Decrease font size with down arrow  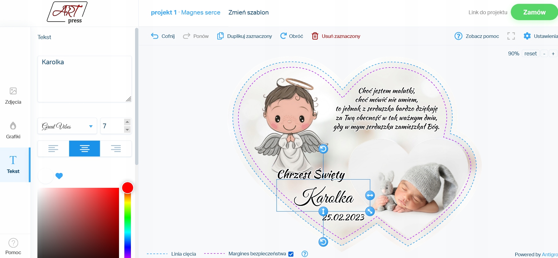127,130
